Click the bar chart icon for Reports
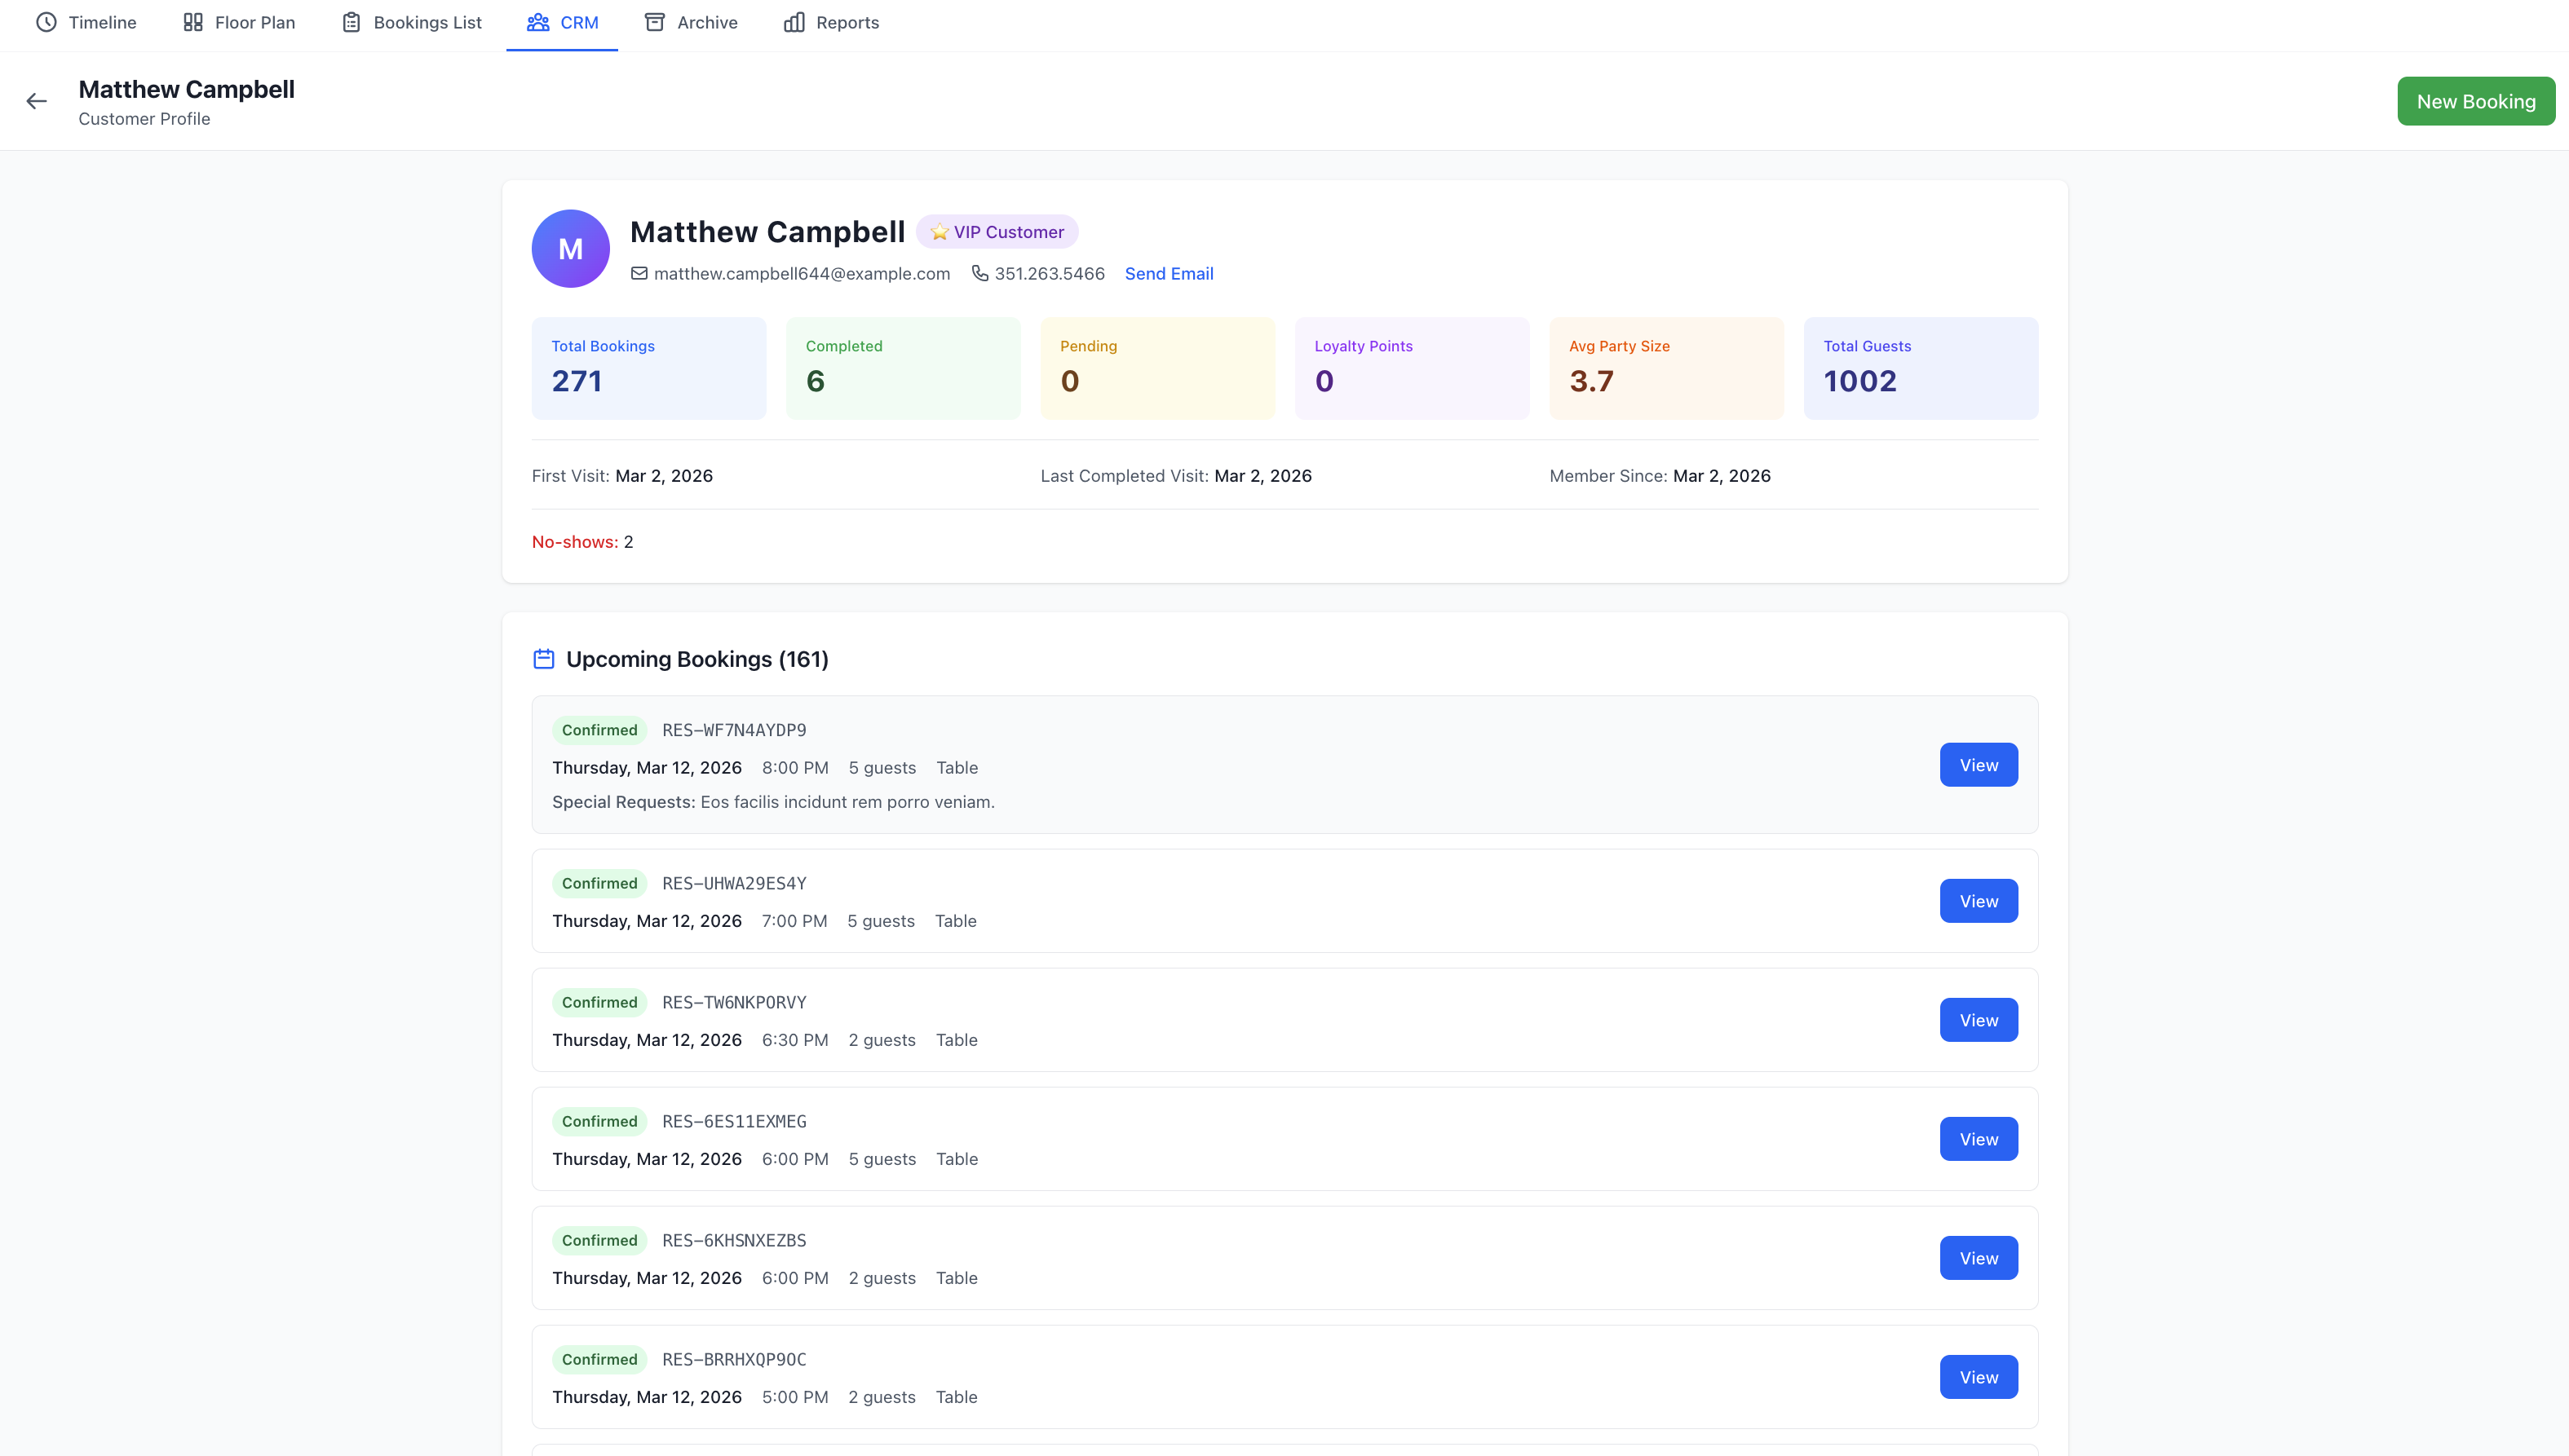 tap(794, 21)
